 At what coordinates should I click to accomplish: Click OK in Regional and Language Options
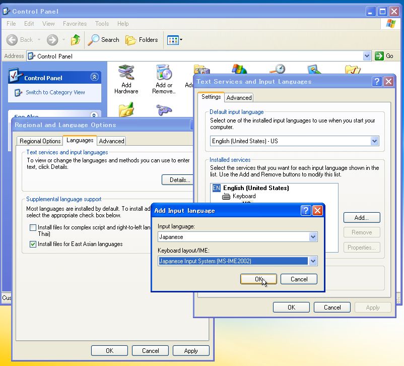tap(109, 351)
